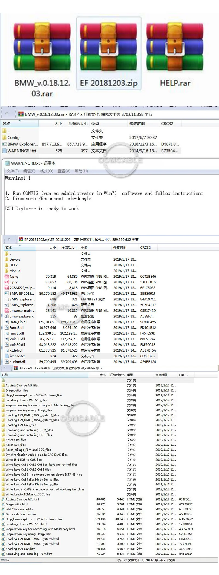Open the 查看(V) menu in Notepad
Viewport: 219px width, 575px height.
tap(64, 171)
